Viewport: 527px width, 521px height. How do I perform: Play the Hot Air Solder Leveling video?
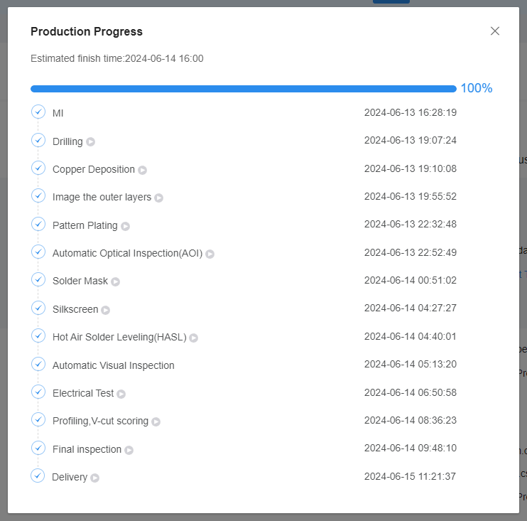(x=194, y=338)
